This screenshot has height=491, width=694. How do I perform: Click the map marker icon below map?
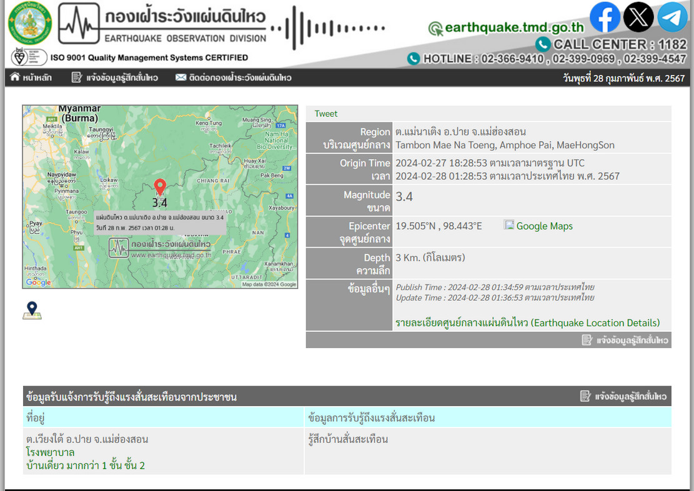coord(32,311)
